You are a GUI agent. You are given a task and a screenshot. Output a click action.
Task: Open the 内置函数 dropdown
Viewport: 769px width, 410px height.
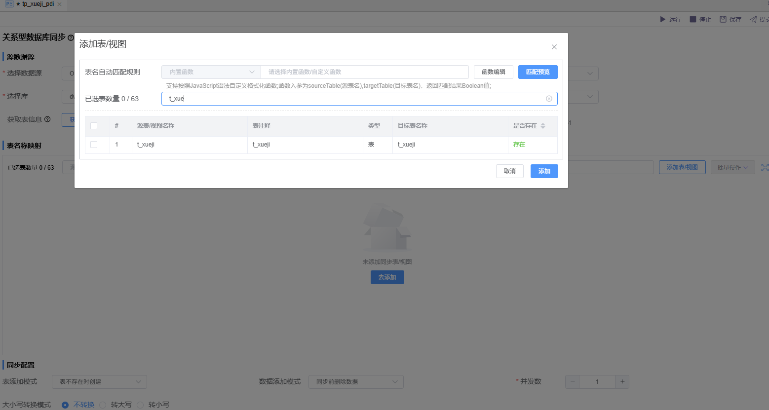point(211,72)
